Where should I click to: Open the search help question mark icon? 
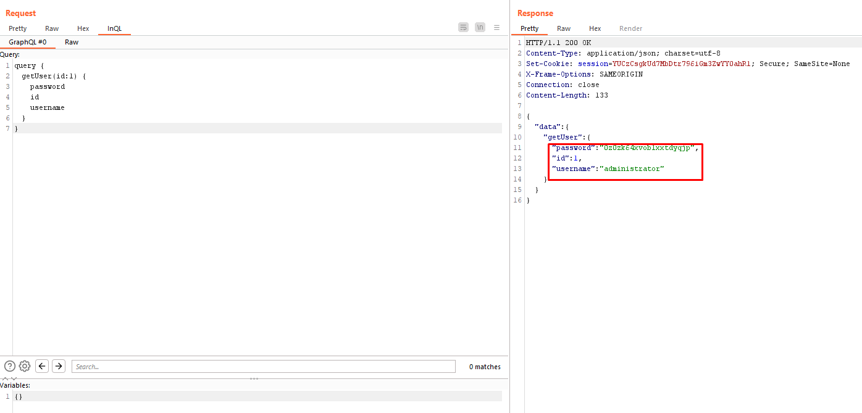click(10, 366)
